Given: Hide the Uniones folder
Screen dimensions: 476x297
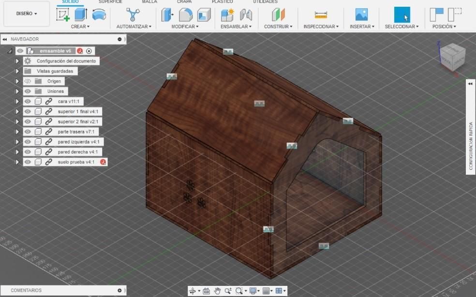Looking at the screenshot, I should pos(28,91).
